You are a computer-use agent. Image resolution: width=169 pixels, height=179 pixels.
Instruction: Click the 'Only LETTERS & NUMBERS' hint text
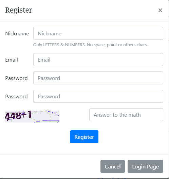(90, 45)
